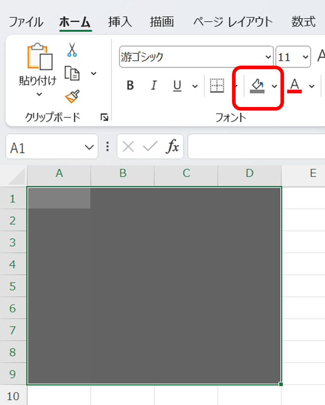Open the 游ゴシック font name dropdown
This screenshot has height=405, width=325.
[268, 57]
